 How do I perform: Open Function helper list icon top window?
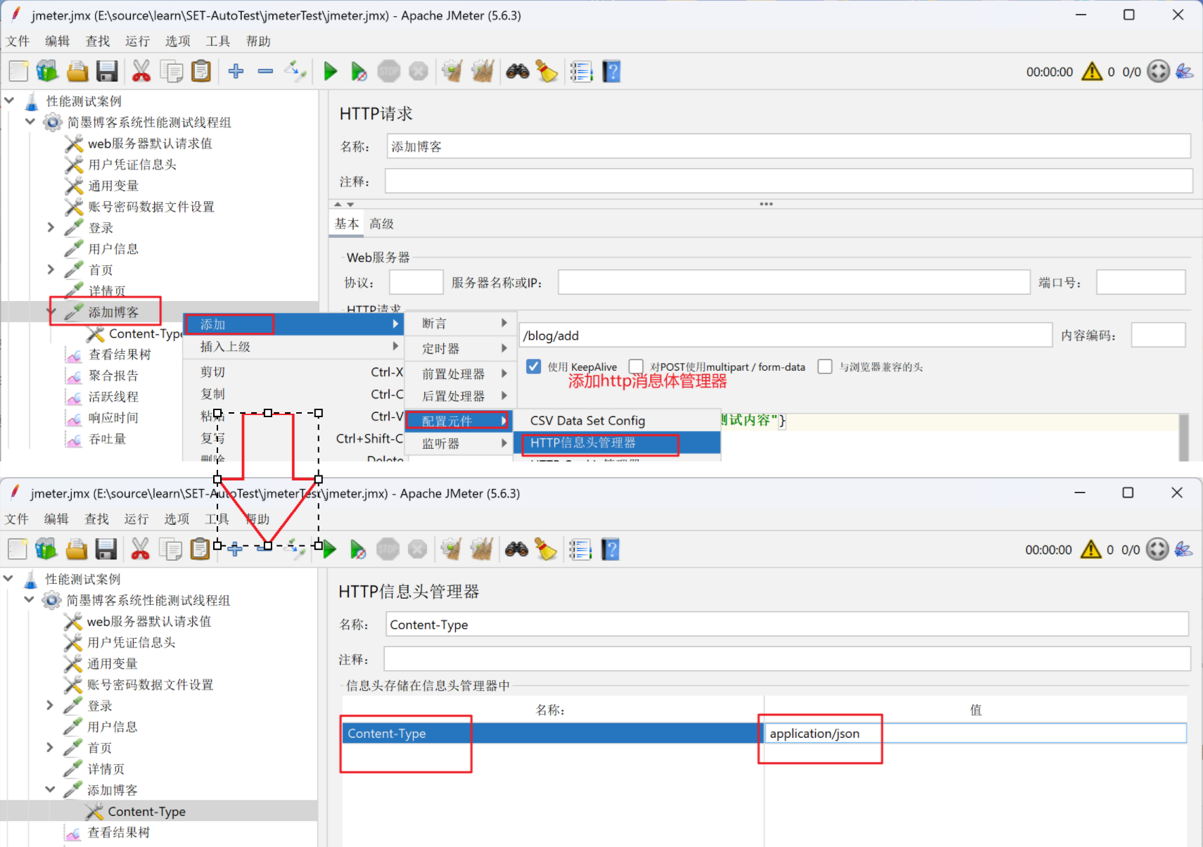pos(581,71)
